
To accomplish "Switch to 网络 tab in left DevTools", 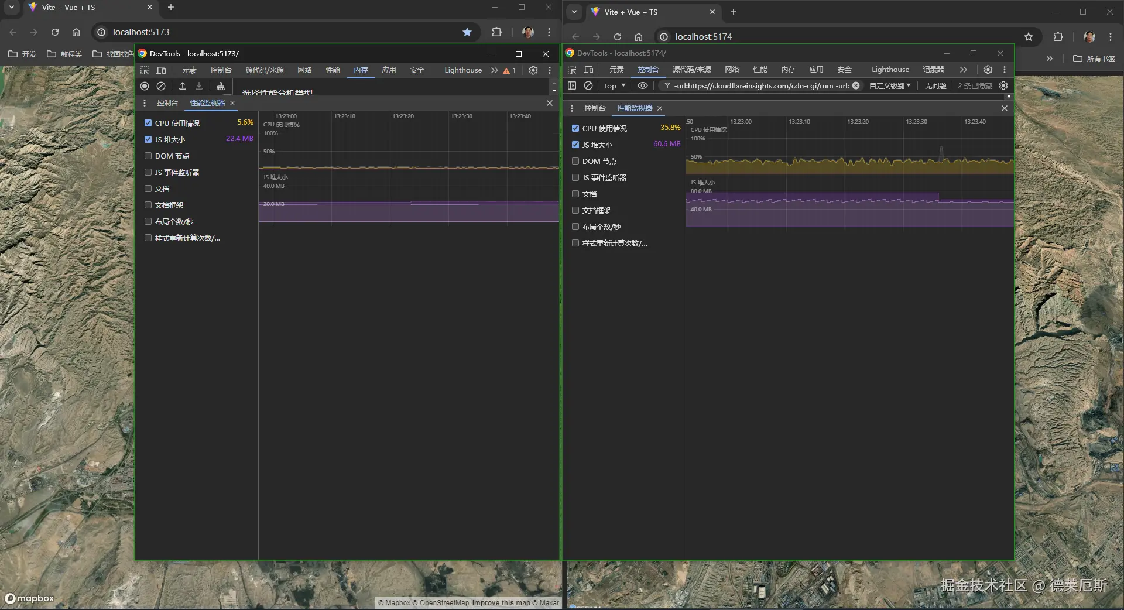I will [x=304, y=70].
